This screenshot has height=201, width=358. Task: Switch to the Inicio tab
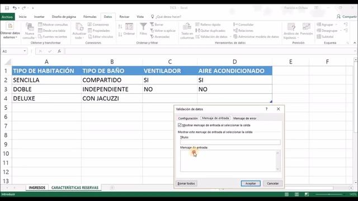(22, 17)
